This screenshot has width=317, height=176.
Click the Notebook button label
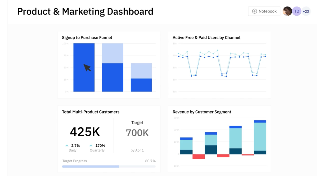click(x=267, y=11)
